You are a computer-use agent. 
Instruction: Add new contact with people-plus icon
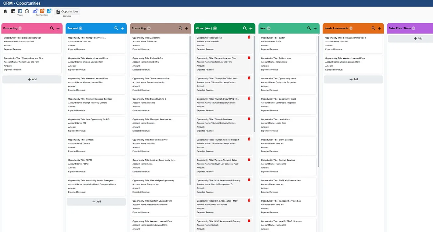click(x=35, y=11)
